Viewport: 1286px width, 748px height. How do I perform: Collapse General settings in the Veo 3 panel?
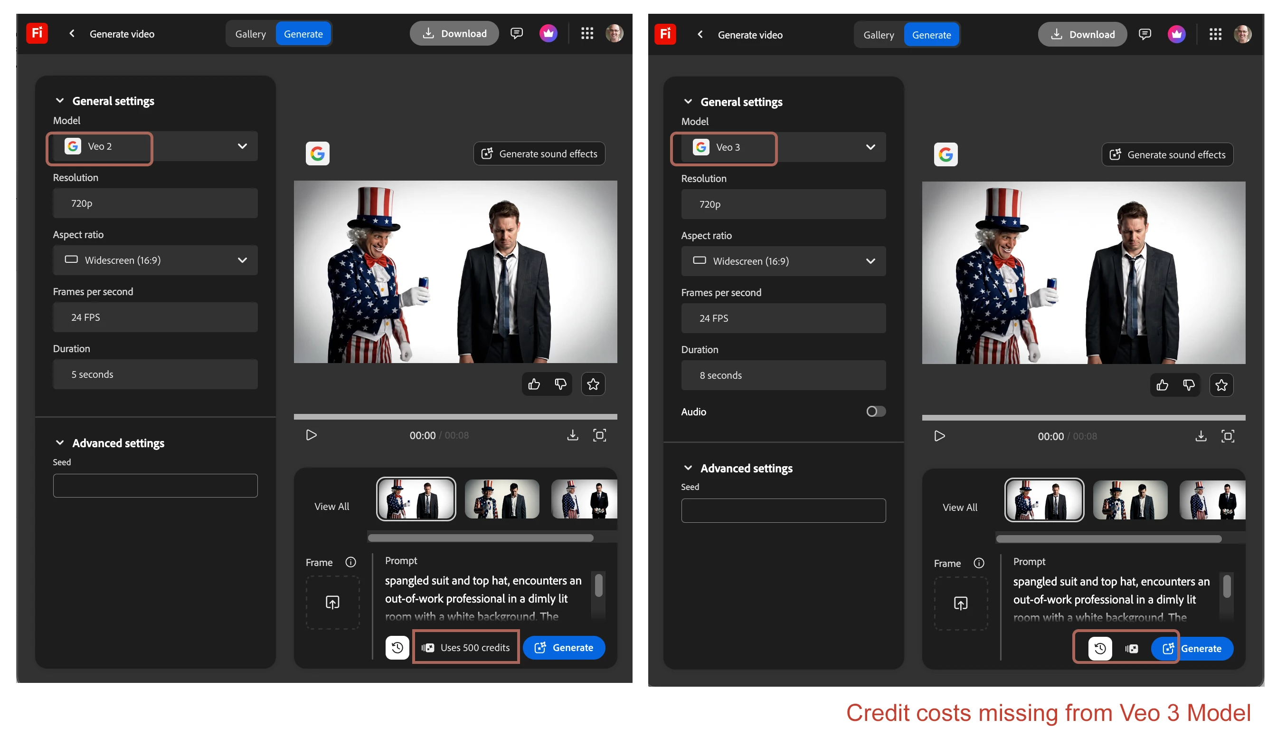pos(688,102)
